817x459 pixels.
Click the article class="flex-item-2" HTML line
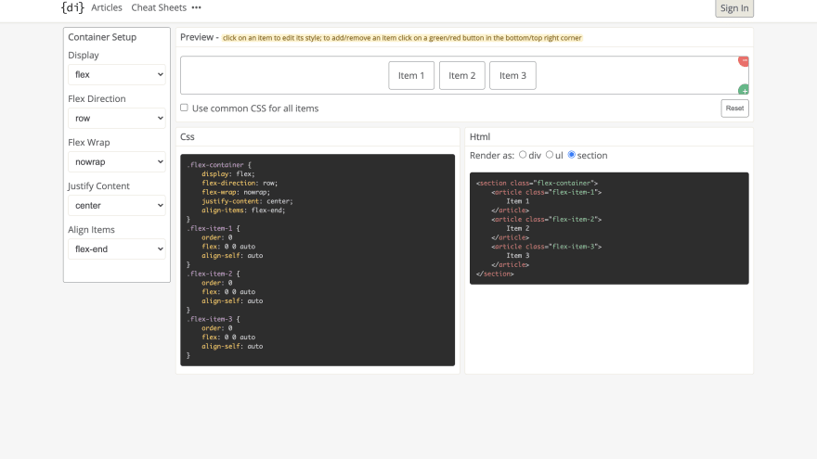click(546, 220)
